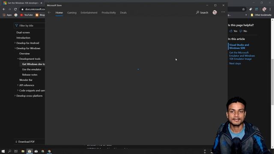Open taskbar search magnifier
Screen dimensions: 274x154
tap(9, 151)
